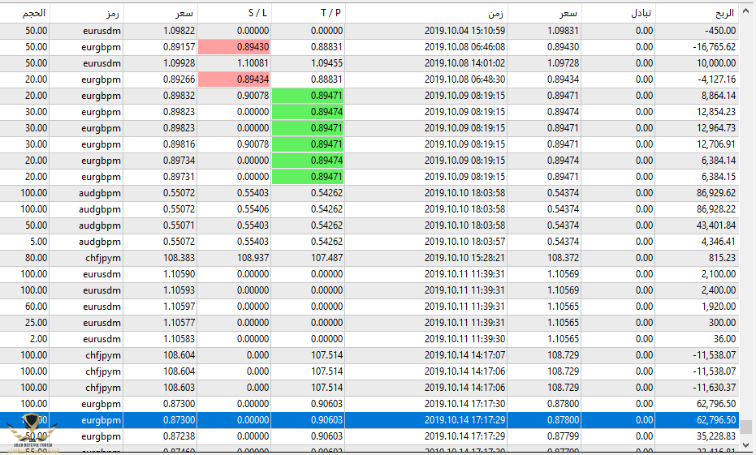Image resolution: width=756 pixels, height=455 pixels.
Task: Click the time cell 2019.10.04 15:10:59
Action: click(x=464, y=31)
